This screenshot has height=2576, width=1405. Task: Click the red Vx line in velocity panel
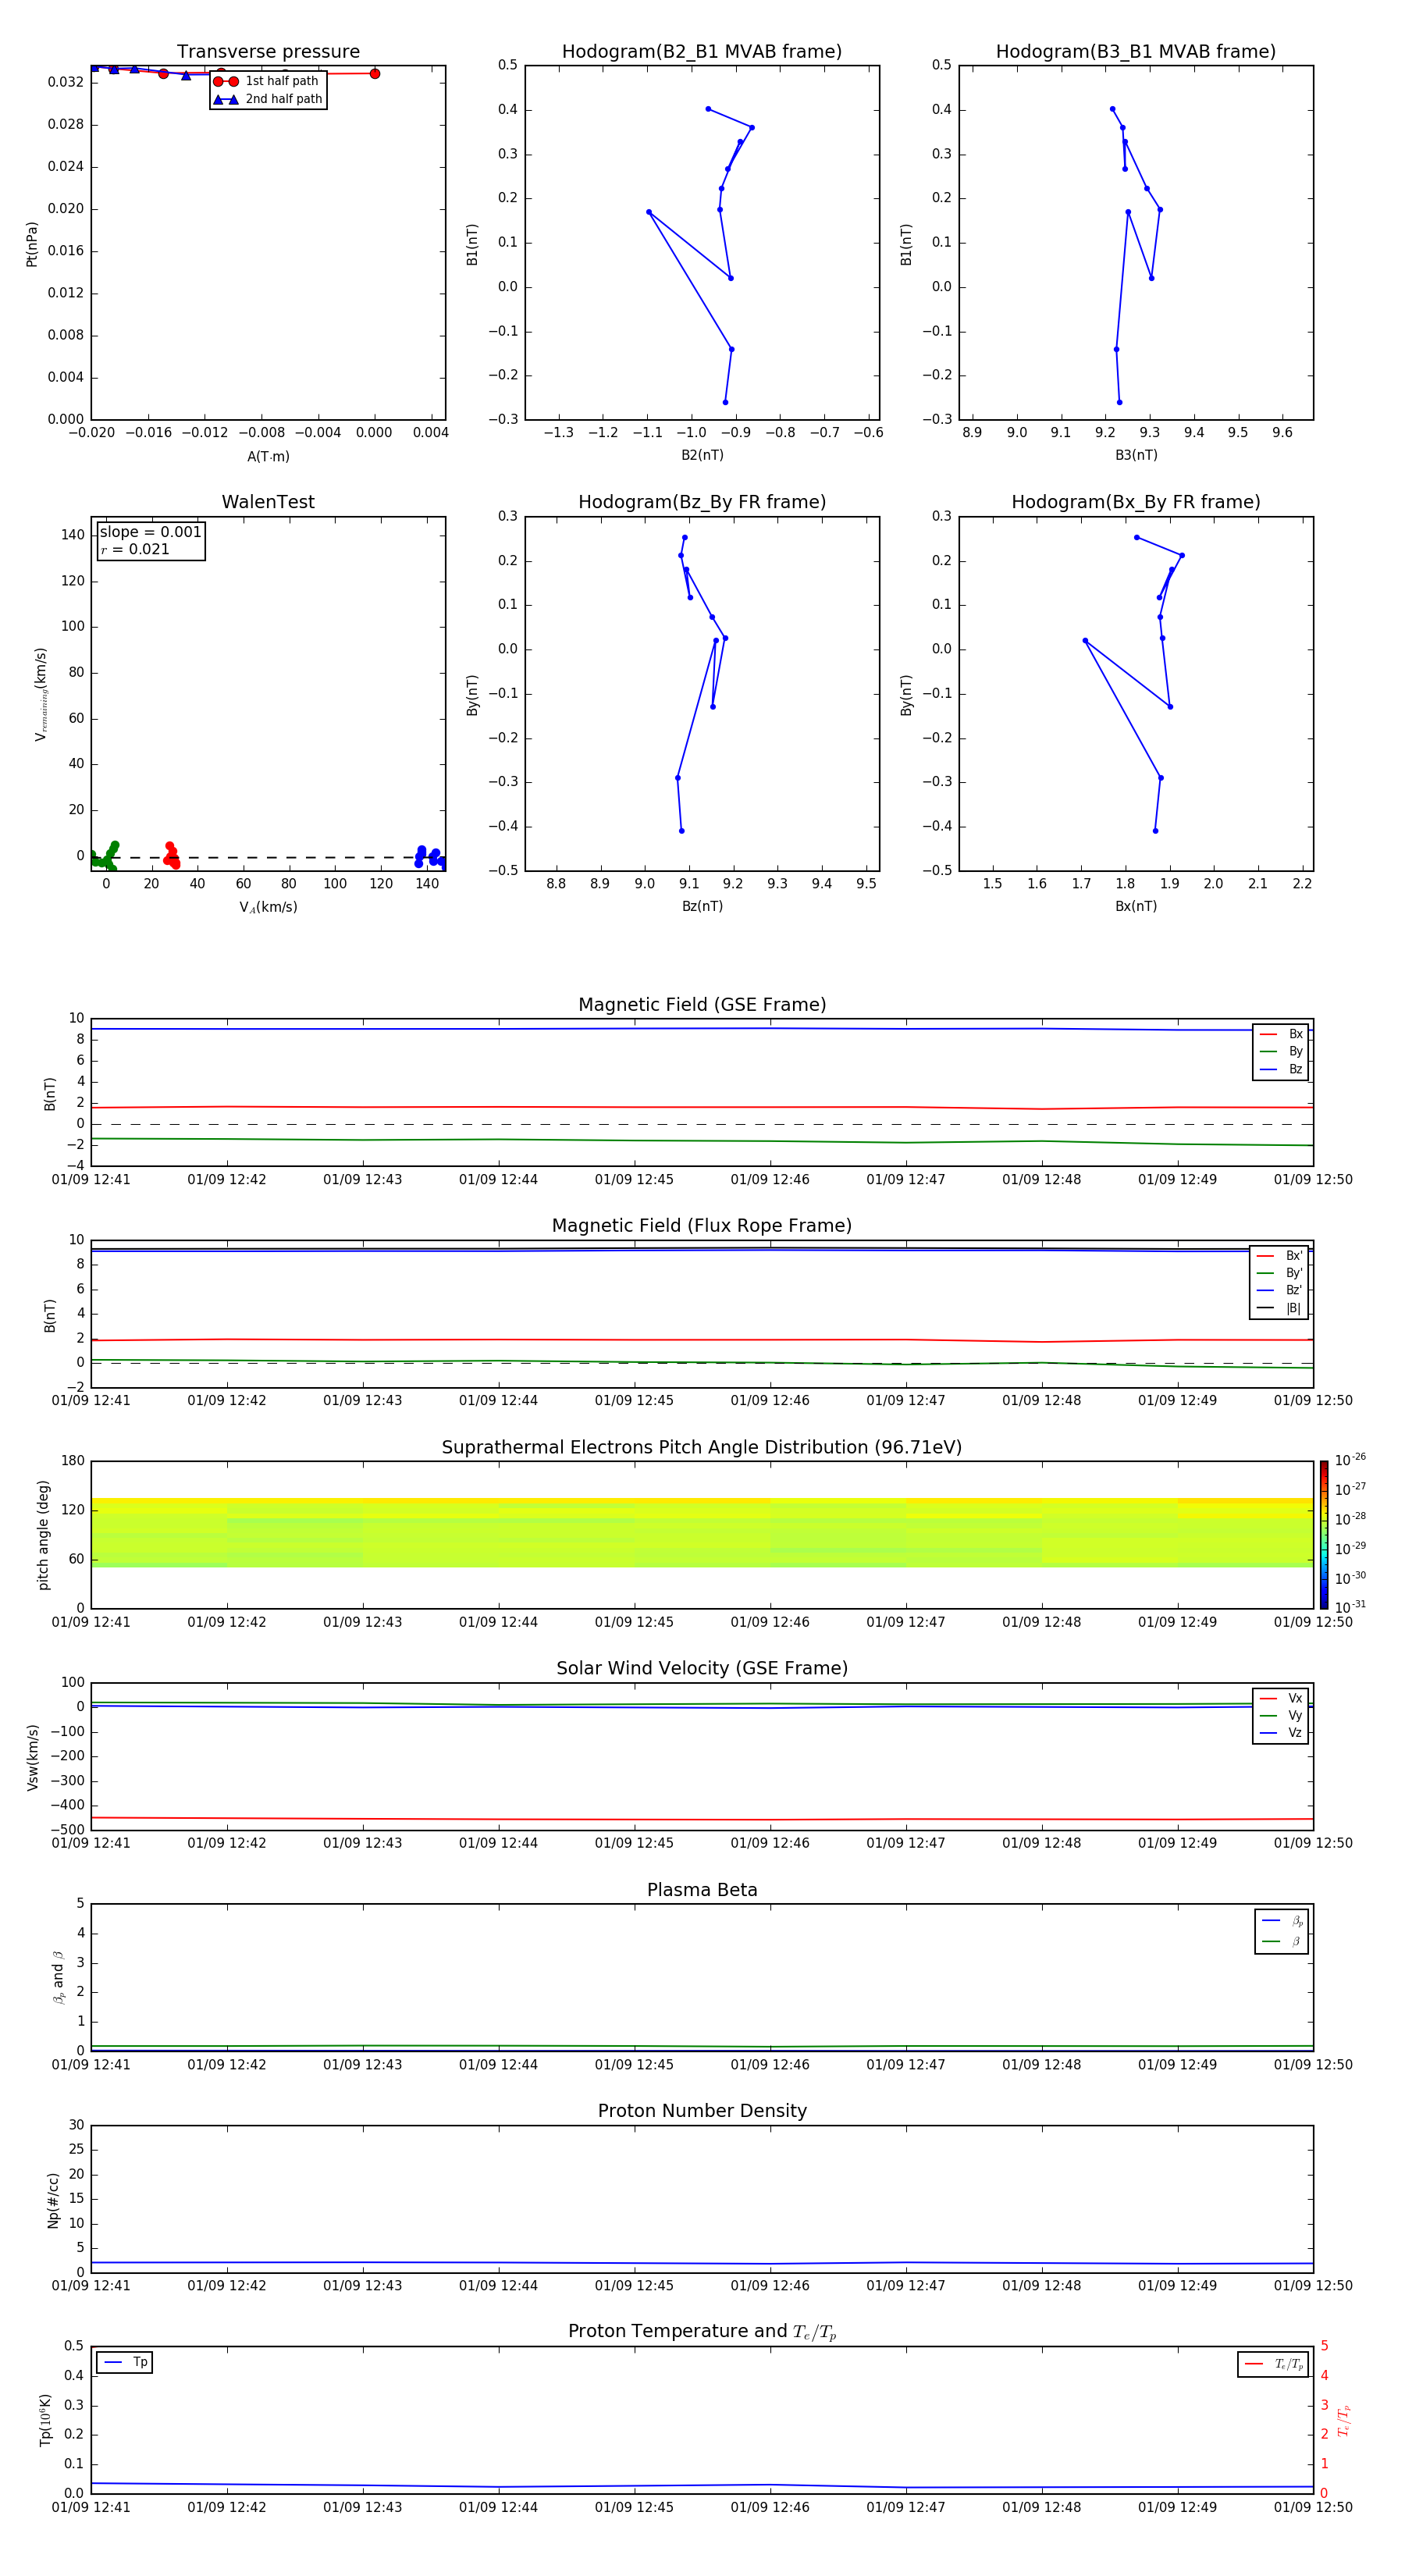[702, 1819]
